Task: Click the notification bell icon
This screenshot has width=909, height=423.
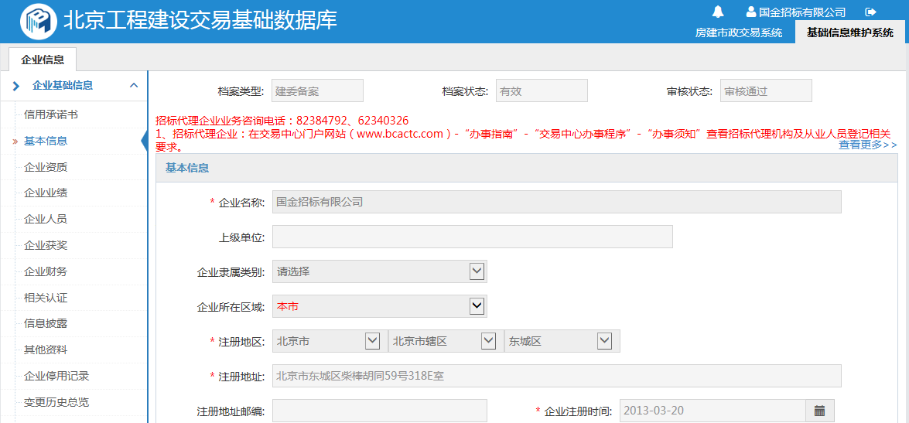Action: point(718,12)
